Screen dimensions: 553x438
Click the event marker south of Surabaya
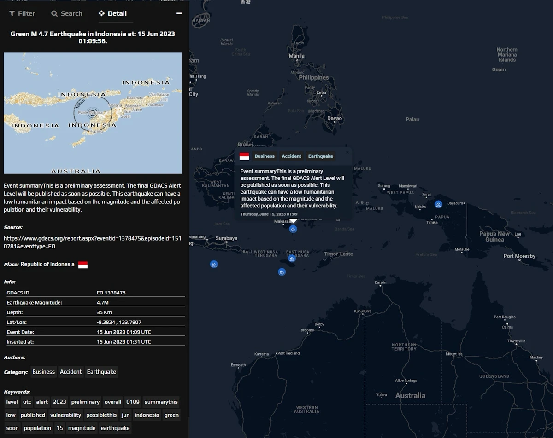(x=214, y=264)
